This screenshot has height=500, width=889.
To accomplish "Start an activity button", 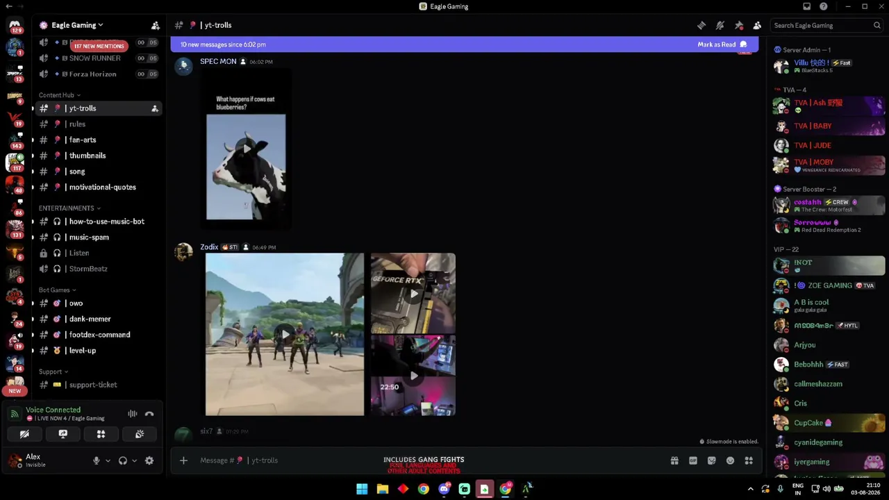I will 101,434.
